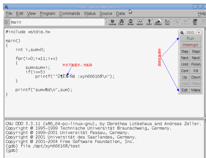Viewport: 206px width, 158px height.
Task: Click the Find toolbar icon
Action: point(121,22)
